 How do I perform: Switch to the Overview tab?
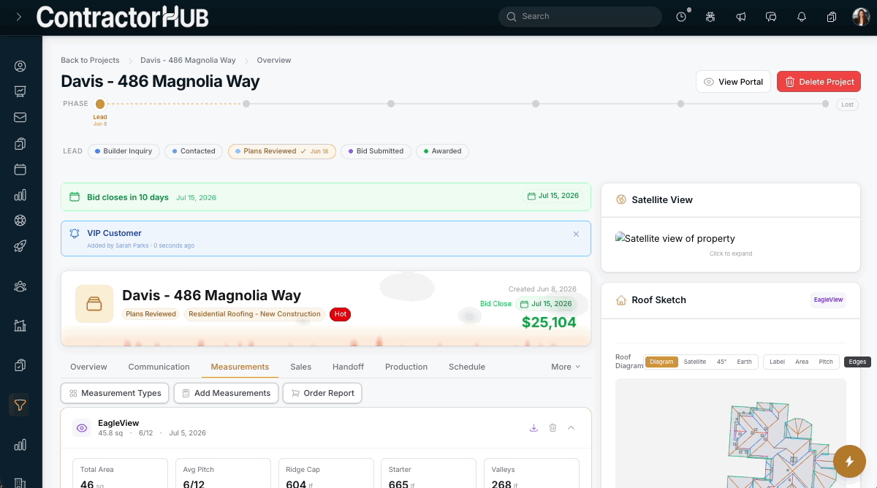click(x=88, y=367)
